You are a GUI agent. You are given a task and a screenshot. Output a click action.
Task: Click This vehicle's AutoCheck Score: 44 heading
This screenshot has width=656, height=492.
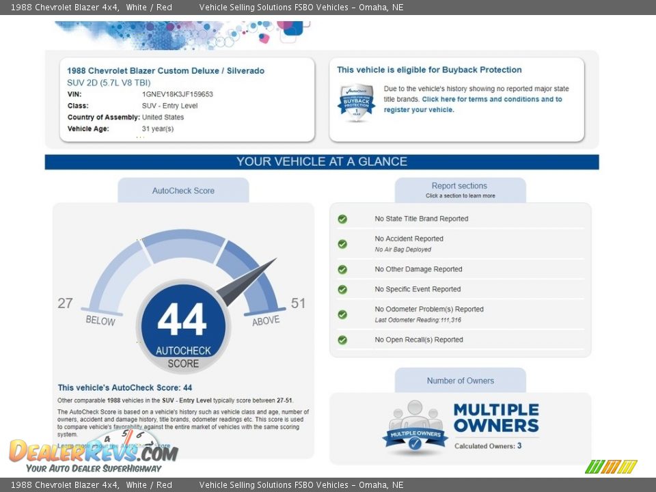click(125, 388)
